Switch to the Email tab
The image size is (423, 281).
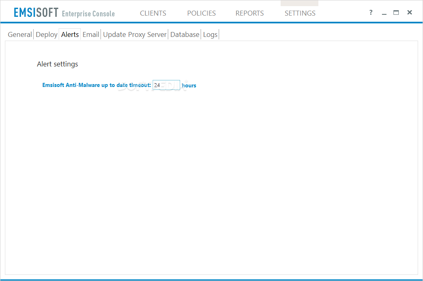tap(91, 34)
